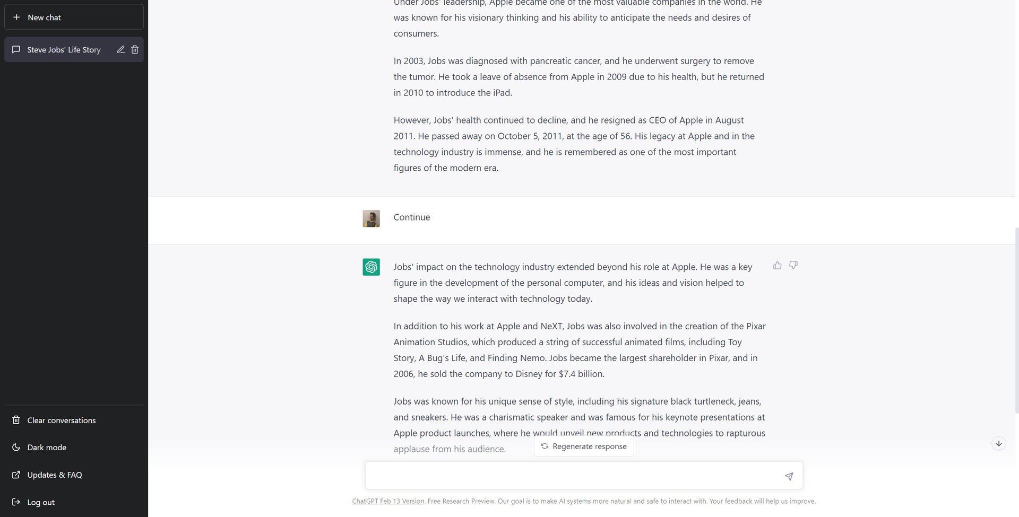Click the thumbs up icon on response

(x=777, y=265)
